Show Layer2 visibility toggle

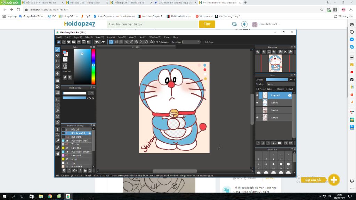257,110
